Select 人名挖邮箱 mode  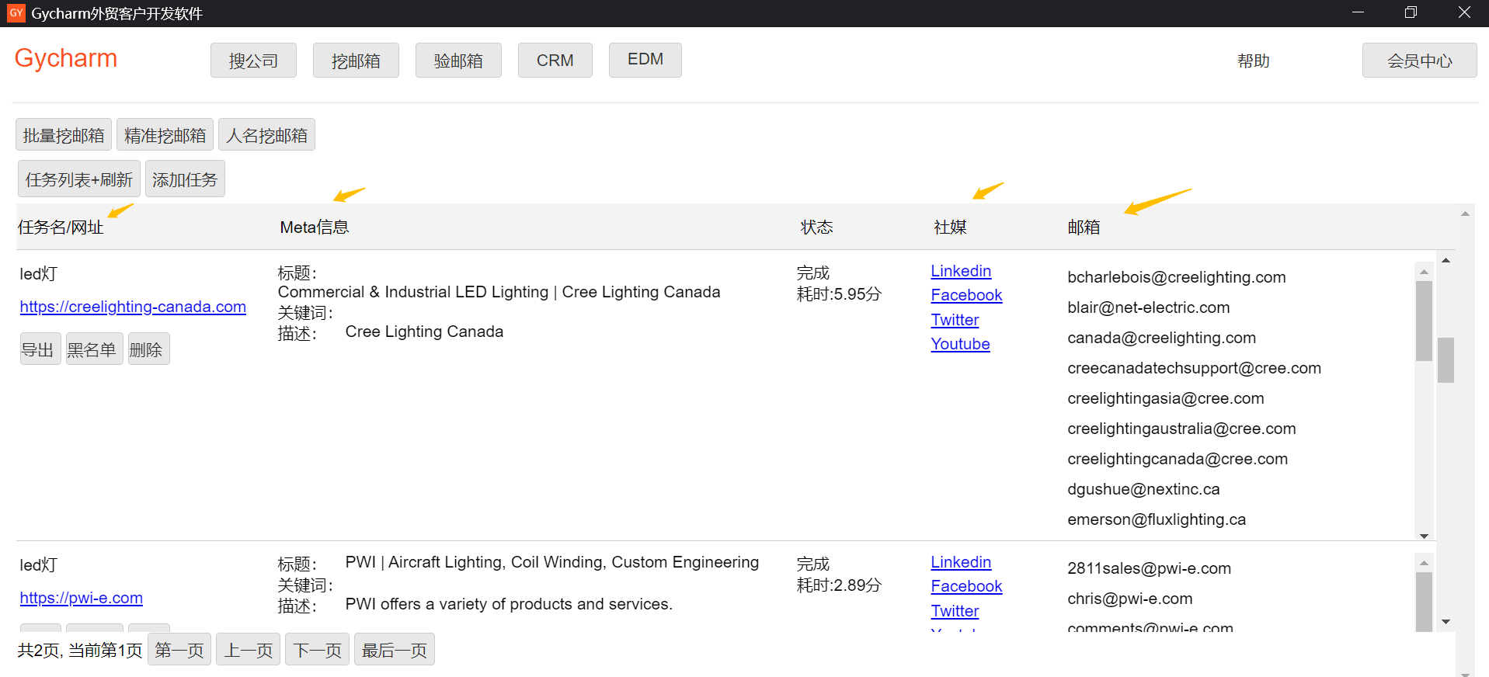pyautogui.click(x=266, y=134)
